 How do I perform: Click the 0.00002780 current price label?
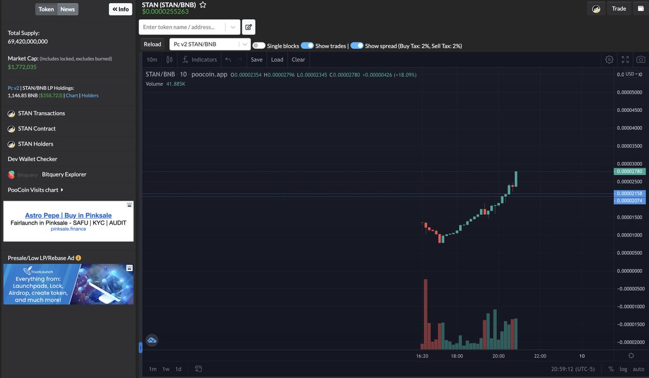tap(630, 172)
